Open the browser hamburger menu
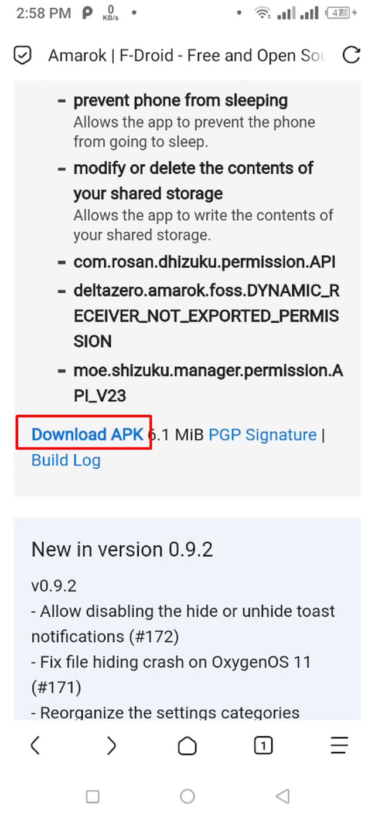Screen dimensions: 375x819 click(339, 746)
